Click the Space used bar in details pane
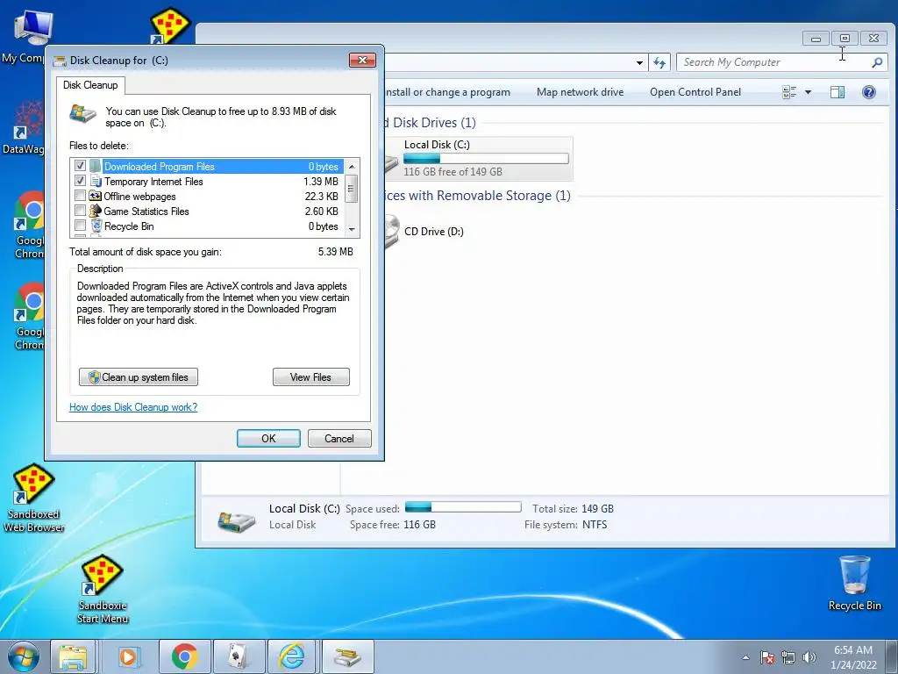Image resolution: width=898 pixels, height=674 pixels. [x=463, y=506]
